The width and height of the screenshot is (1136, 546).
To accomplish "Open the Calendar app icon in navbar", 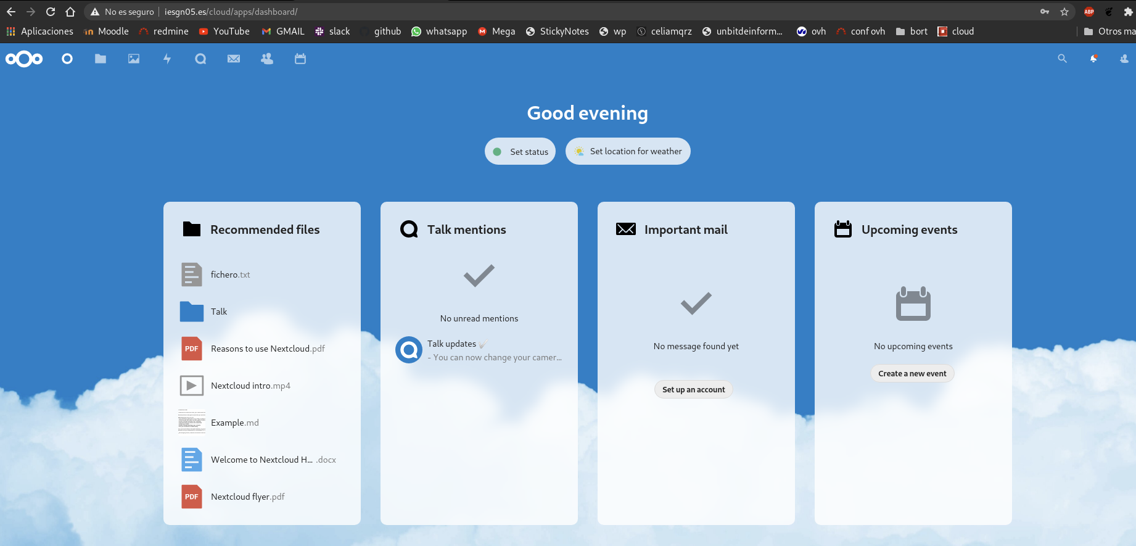I will [x=300, y=59].
